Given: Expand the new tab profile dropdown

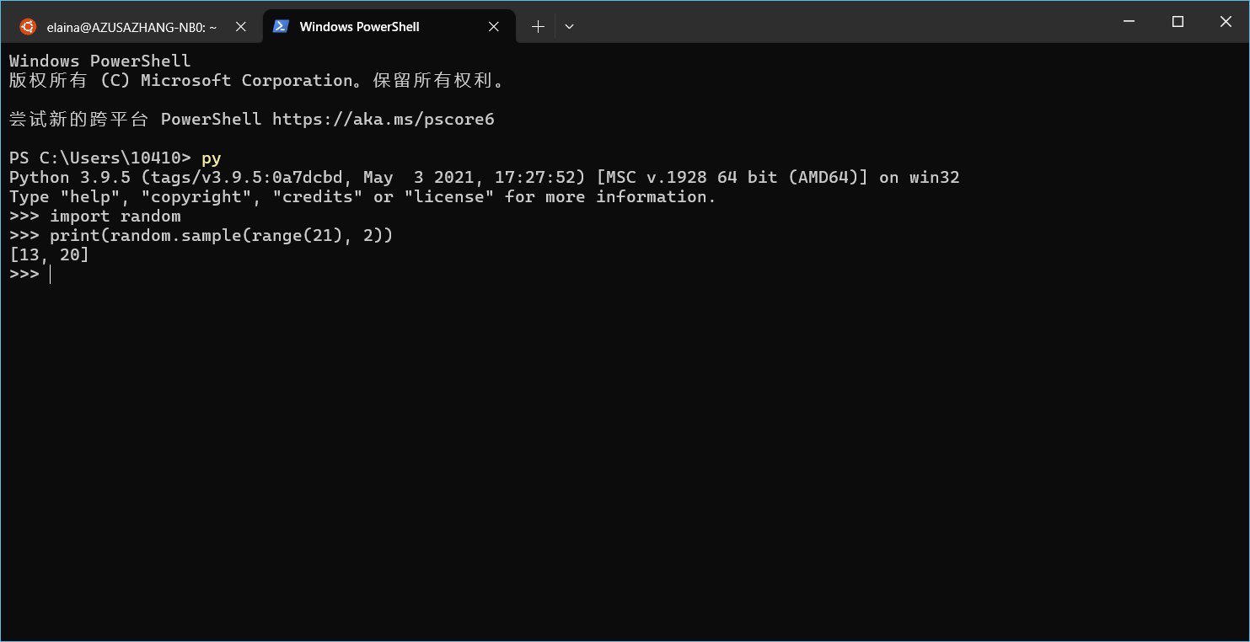Looking at the screenshot, I should point(569,27).
